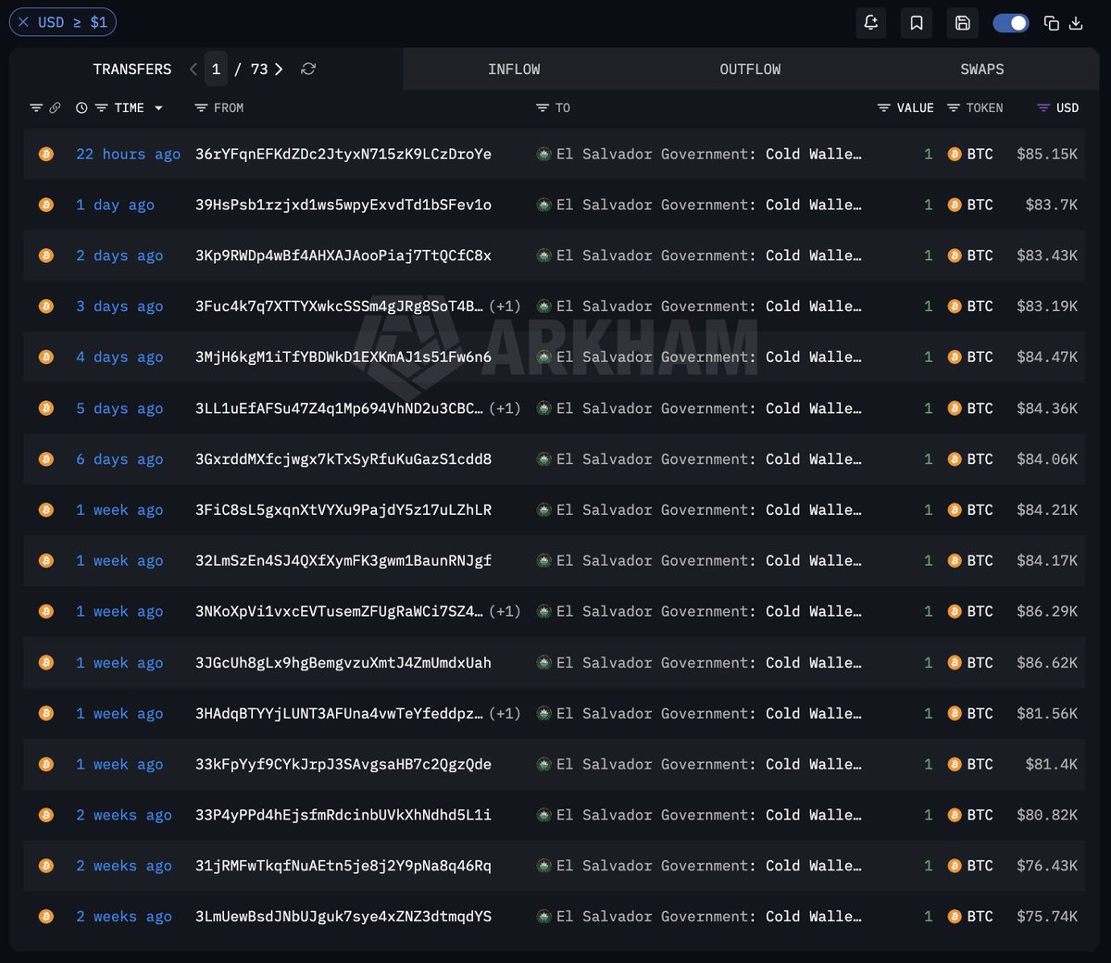Expand the (+1) senders in the $84.36K row

(505, 408)
